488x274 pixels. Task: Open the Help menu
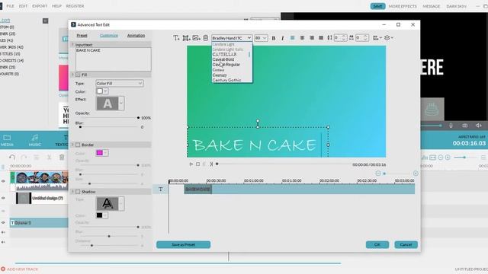56,6
